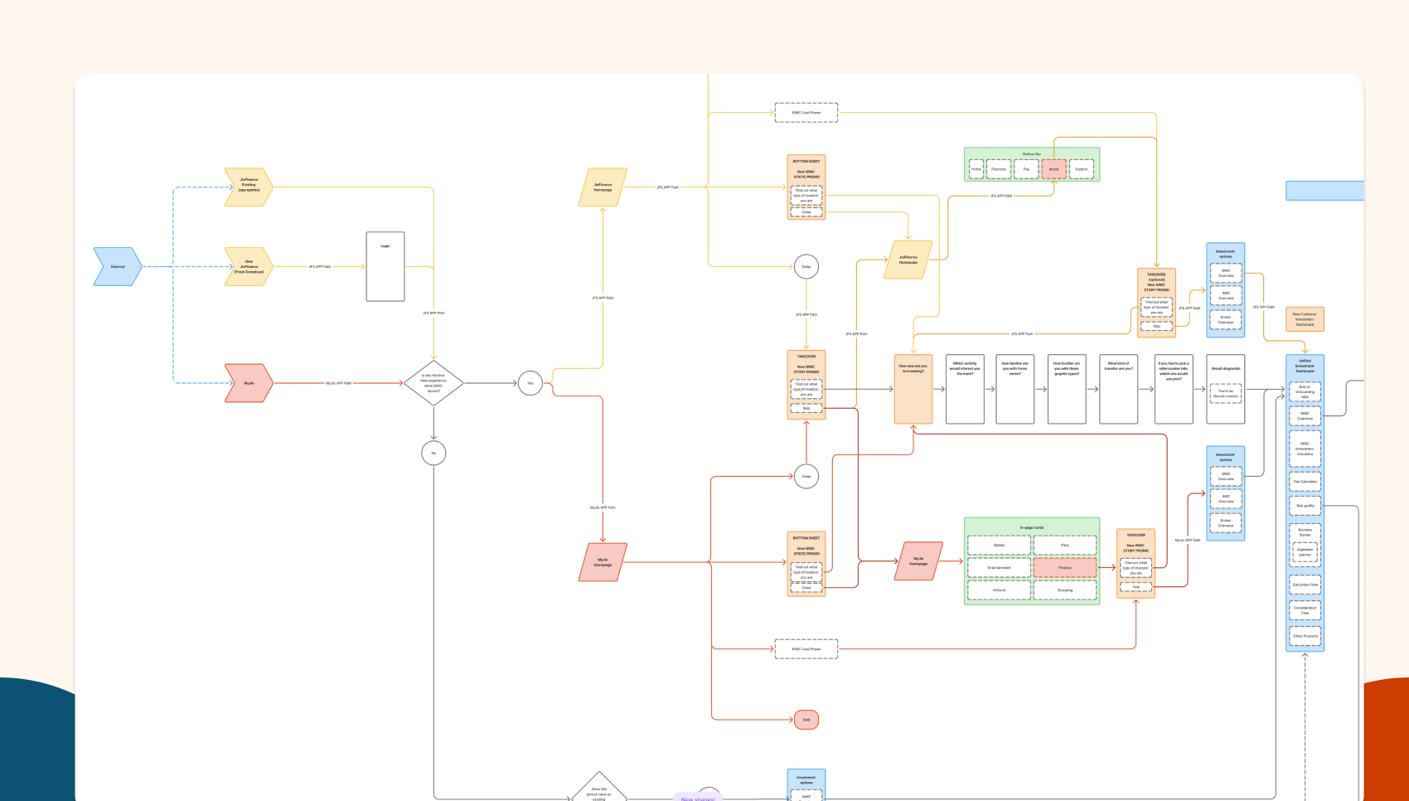The image size is (1409, 801).
Task: Click the Login screen box
Action: click(x=385, y=266)
